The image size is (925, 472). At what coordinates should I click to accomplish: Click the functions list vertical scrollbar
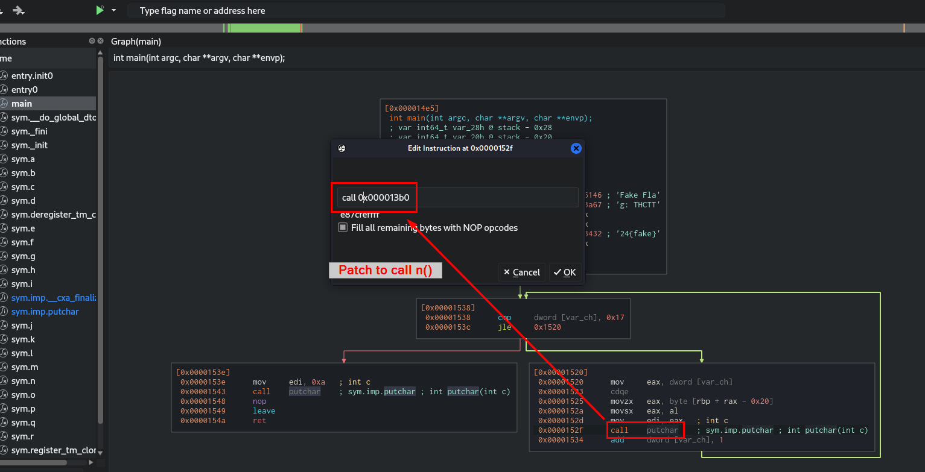click(x=100, y=241)
